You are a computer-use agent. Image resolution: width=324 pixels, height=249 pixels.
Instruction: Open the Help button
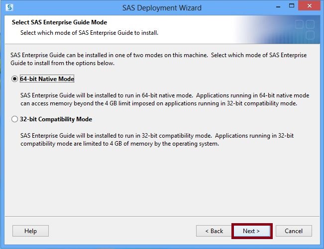point(30,231)
